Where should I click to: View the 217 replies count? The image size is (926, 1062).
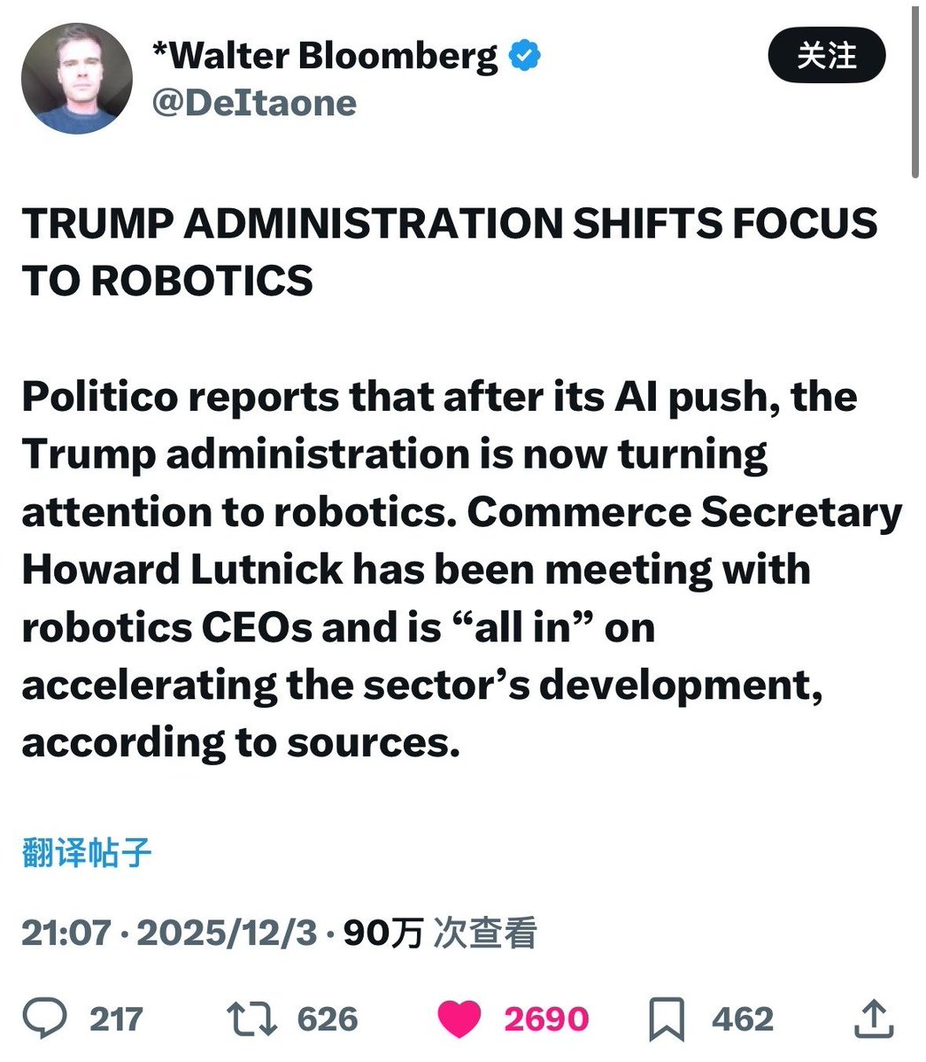116,1019
